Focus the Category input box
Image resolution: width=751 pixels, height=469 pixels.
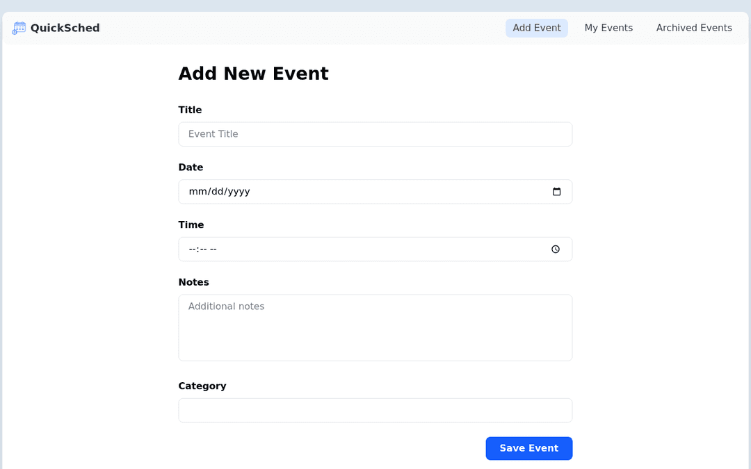[375, 410]
